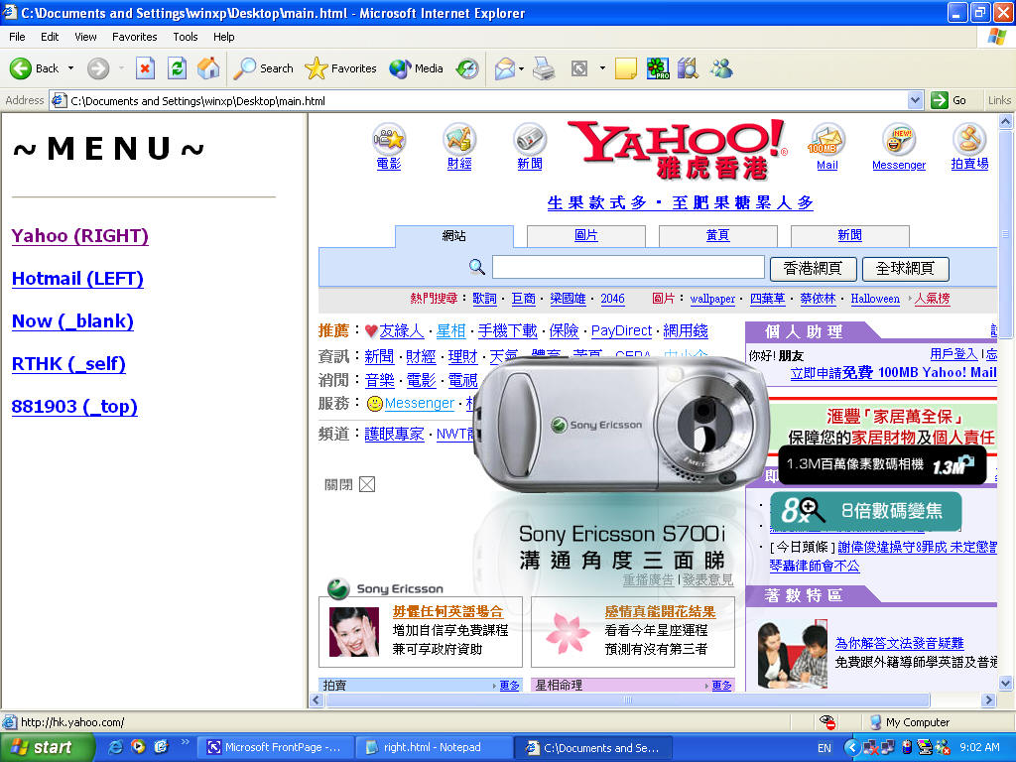Open the View menu
Viewport: 1016px width, 762px height.
point(85,37)
